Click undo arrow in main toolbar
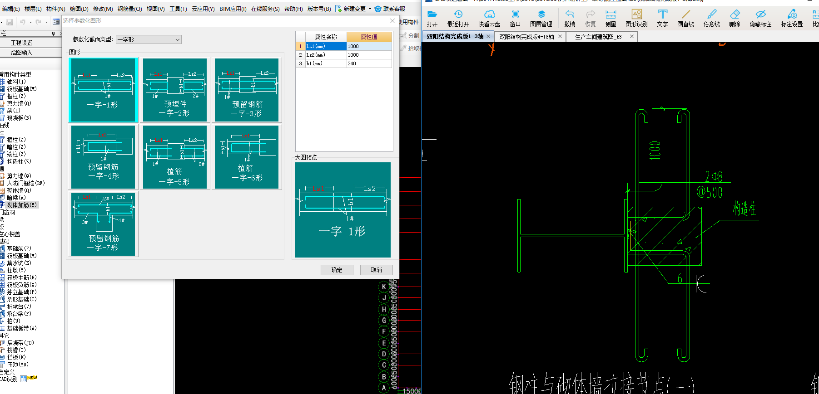 23,22
